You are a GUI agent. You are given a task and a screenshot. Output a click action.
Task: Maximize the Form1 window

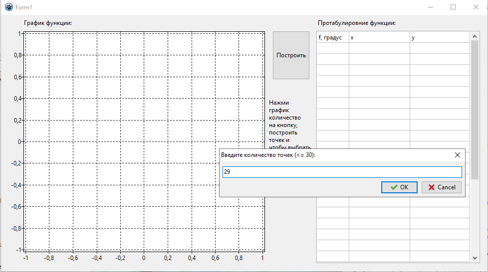click(453, 7)
